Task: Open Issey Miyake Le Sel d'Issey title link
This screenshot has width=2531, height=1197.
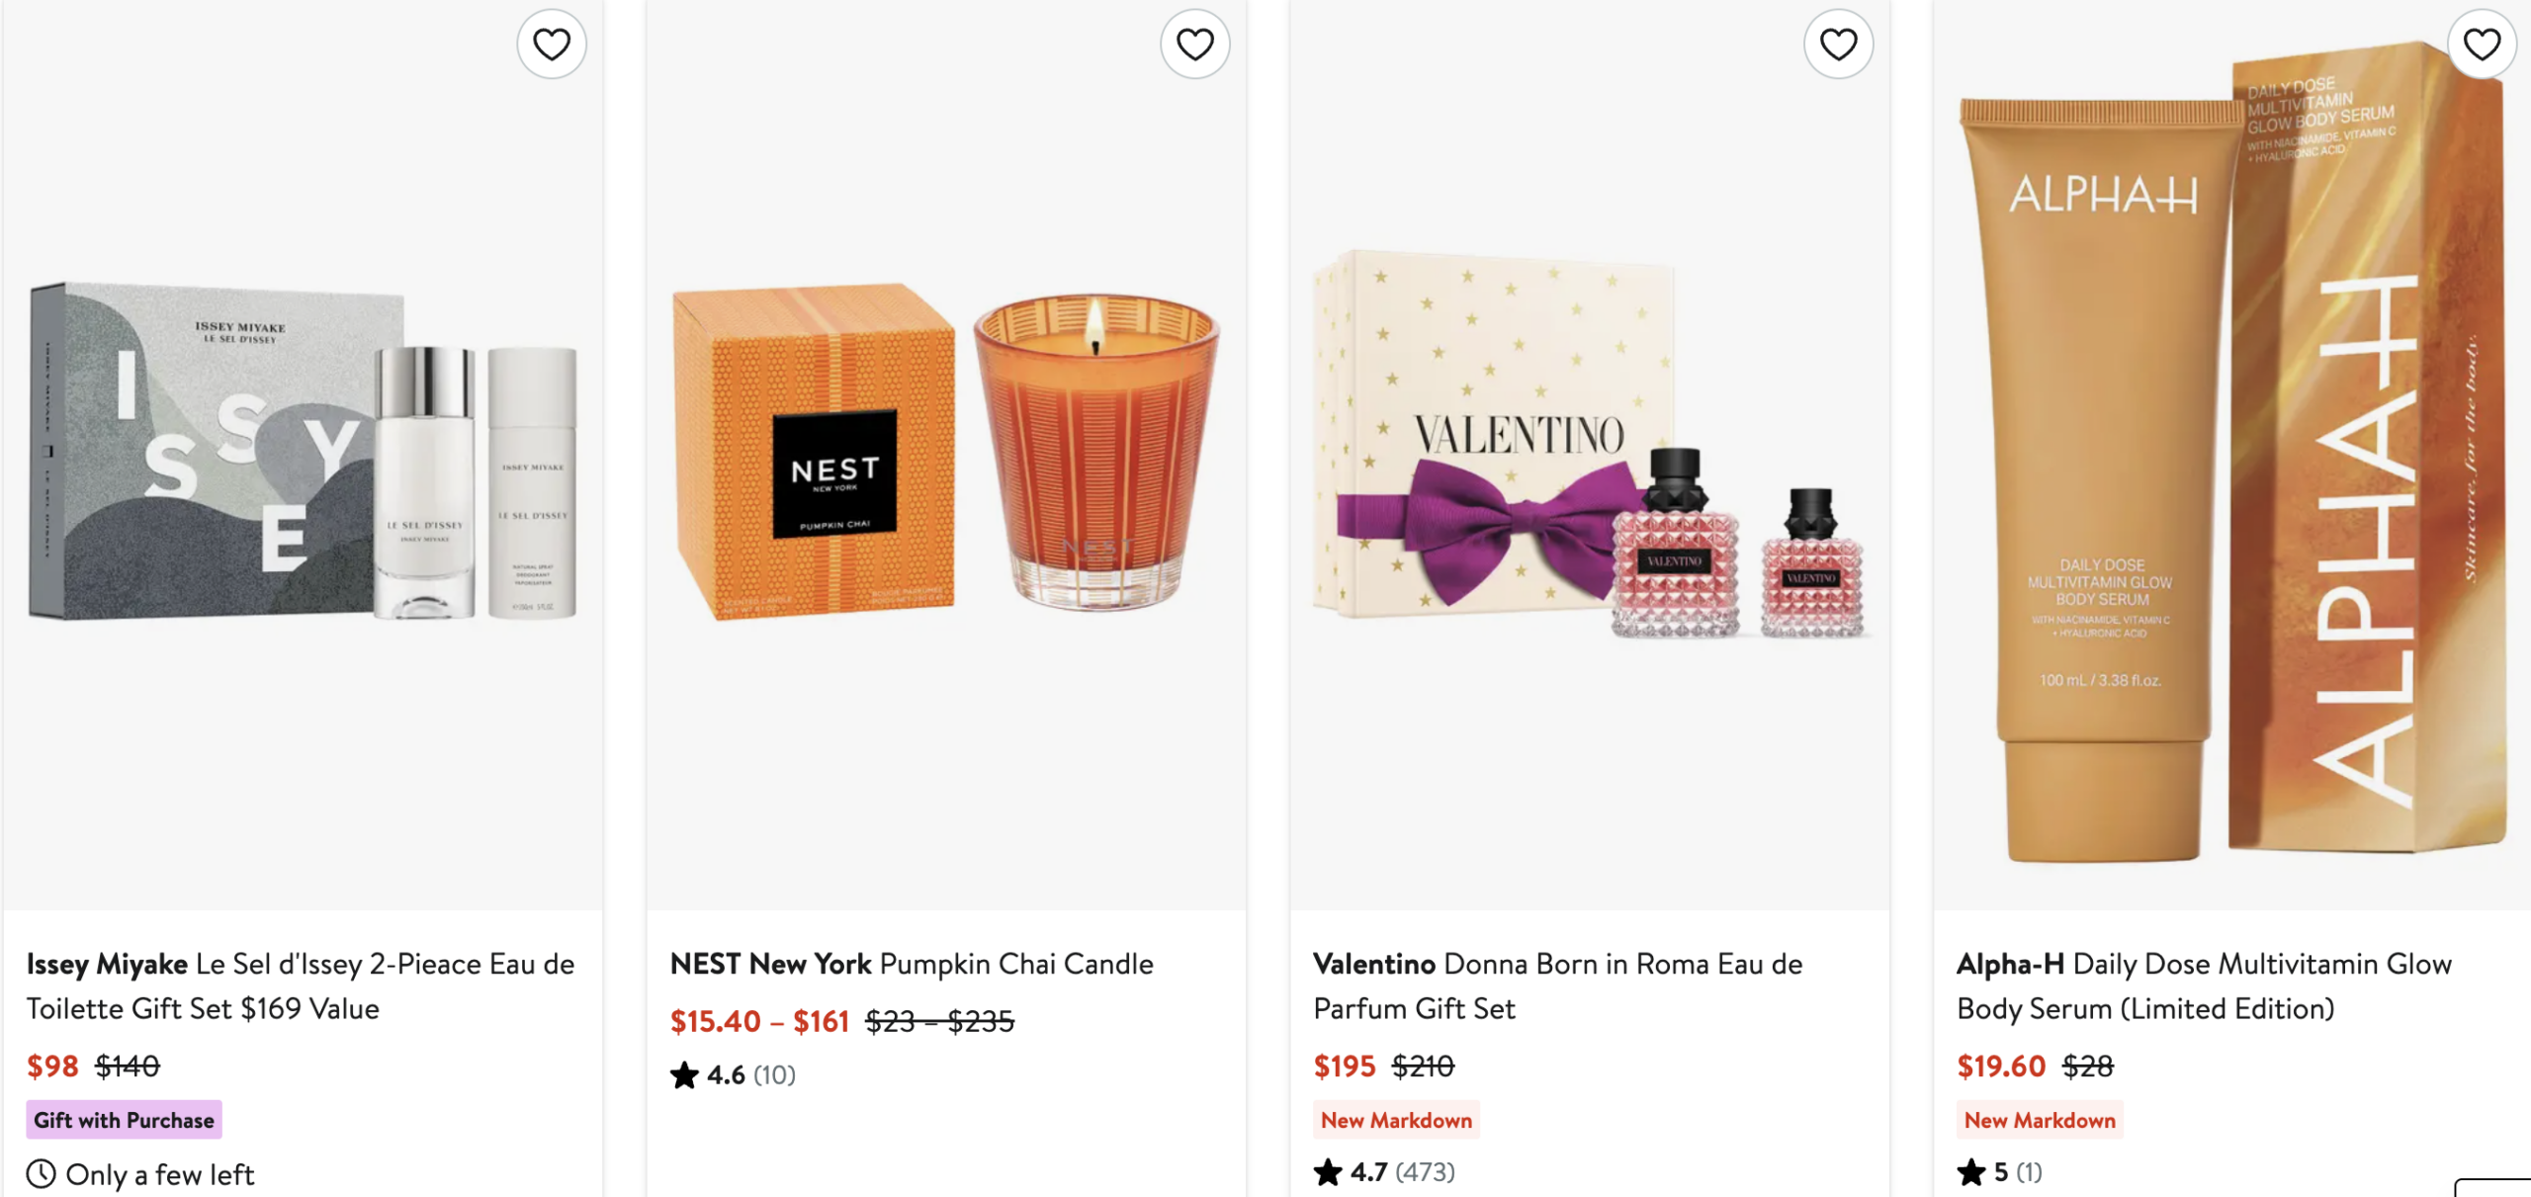Action: click(x=300, y=985)
